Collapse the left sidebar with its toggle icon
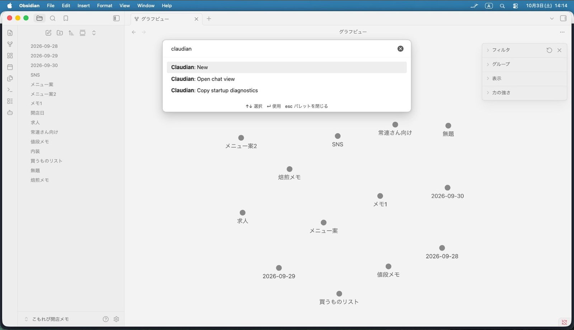Screen dimensions: 574x330 (x=116, y=18)
